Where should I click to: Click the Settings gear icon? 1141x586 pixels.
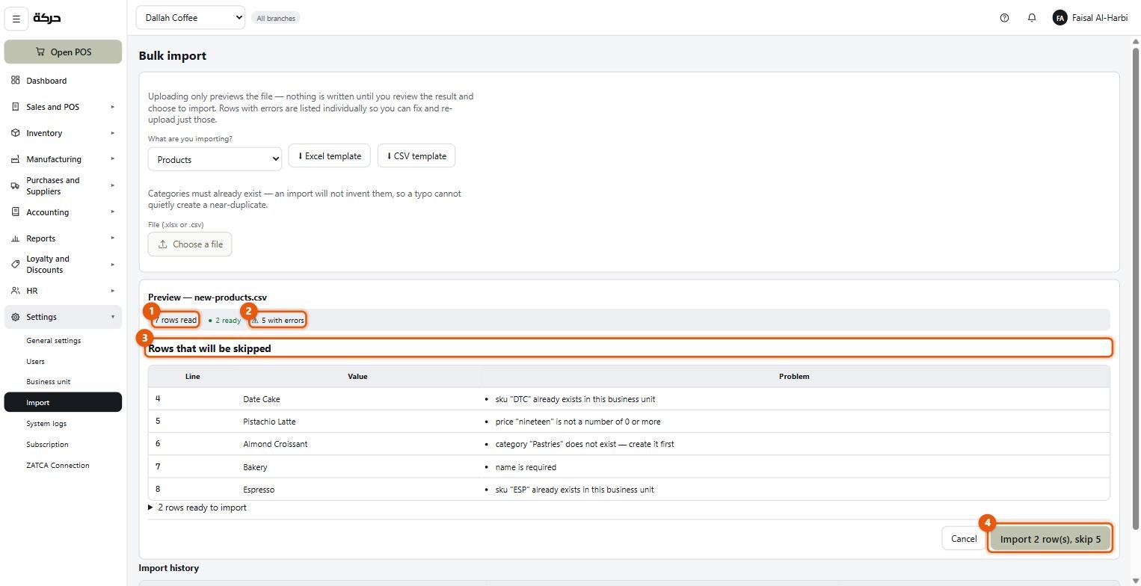tap(15, 317)
